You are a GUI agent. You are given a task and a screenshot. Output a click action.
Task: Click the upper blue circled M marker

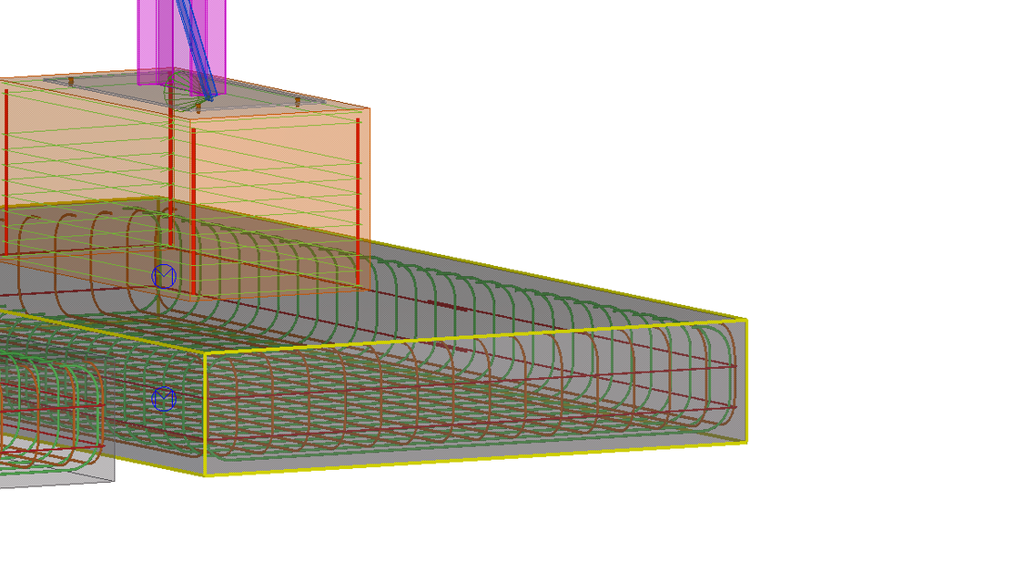(164, 275)
